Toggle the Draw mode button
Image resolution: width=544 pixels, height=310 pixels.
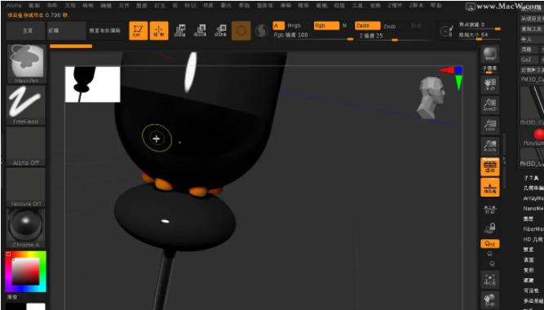coord(159,30)
